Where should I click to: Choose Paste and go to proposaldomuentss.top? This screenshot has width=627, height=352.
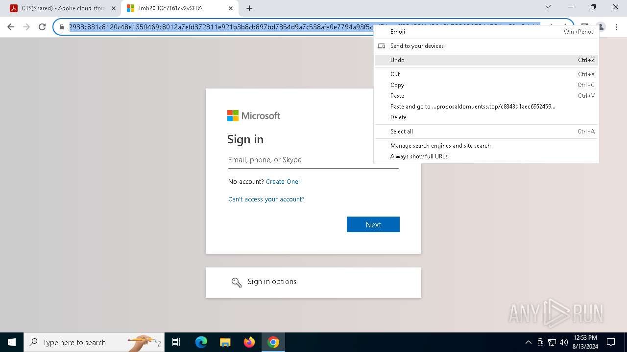486,107
